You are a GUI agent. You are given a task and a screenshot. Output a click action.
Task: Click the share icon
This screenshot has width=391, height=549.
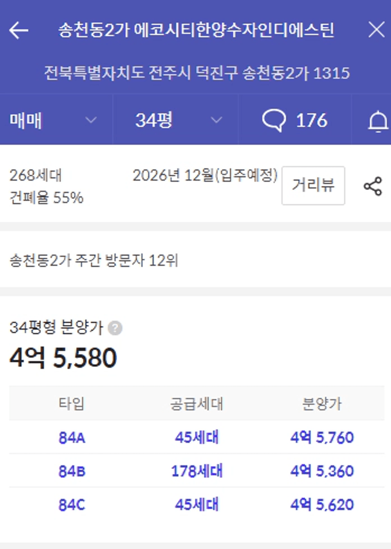point(373,186)
